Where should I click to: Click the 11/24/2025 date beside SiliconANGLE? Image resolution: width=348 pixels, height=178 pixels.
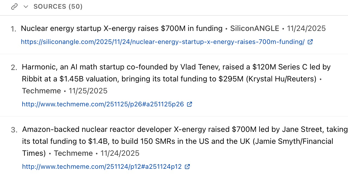coord(306,28)
